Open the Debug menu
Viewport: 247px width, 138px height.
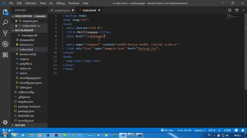(61, 3)
